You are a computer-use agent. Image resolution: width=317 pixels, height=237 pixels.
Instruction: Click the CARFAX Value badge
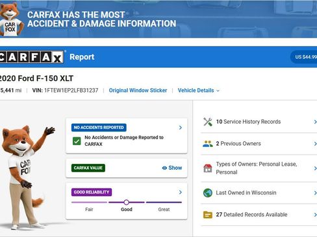point(88,168)
